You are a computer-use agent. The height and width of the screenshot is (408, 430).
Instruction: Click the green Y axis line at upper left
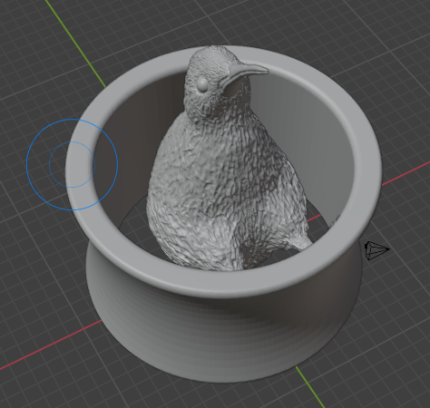[x=75, y=43]
